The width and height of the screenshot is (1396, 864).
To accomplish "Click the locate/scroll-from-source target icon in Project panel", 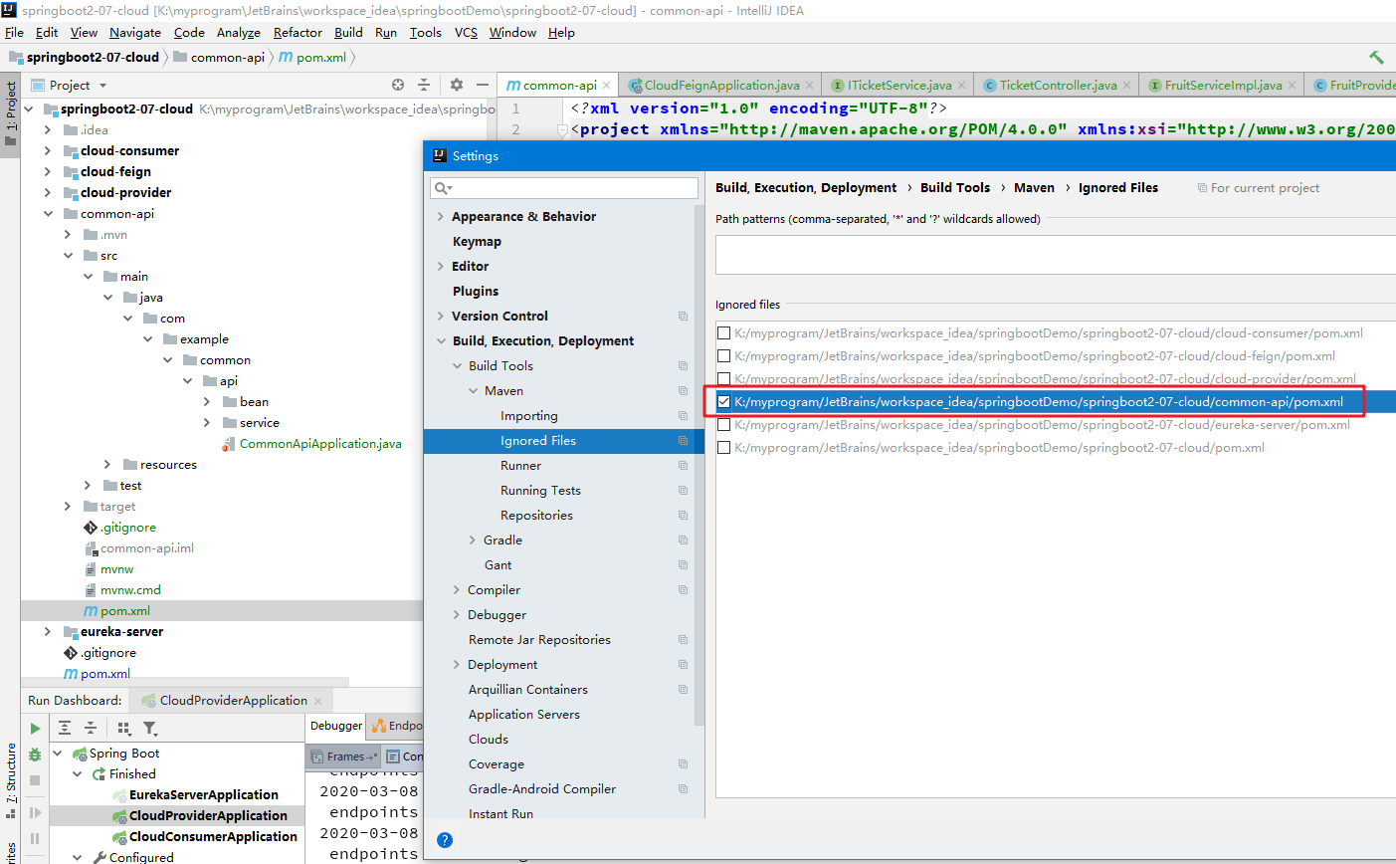I will click(398, 85).
